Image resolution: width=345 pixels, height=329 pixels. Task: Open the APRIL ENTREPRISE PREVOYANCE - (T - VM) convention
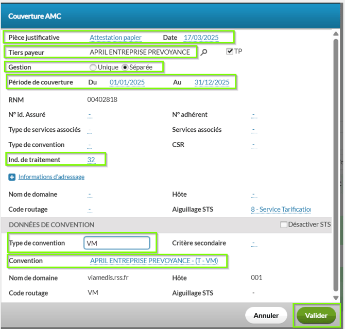153,261
